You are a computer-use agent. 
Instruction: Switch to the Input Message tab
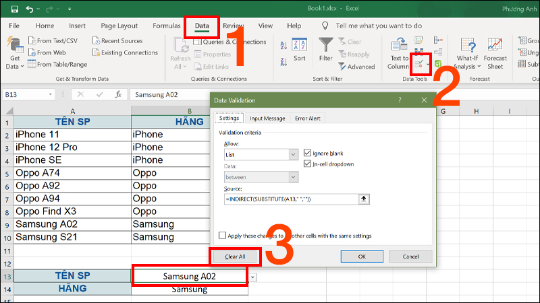coord(266,119)
